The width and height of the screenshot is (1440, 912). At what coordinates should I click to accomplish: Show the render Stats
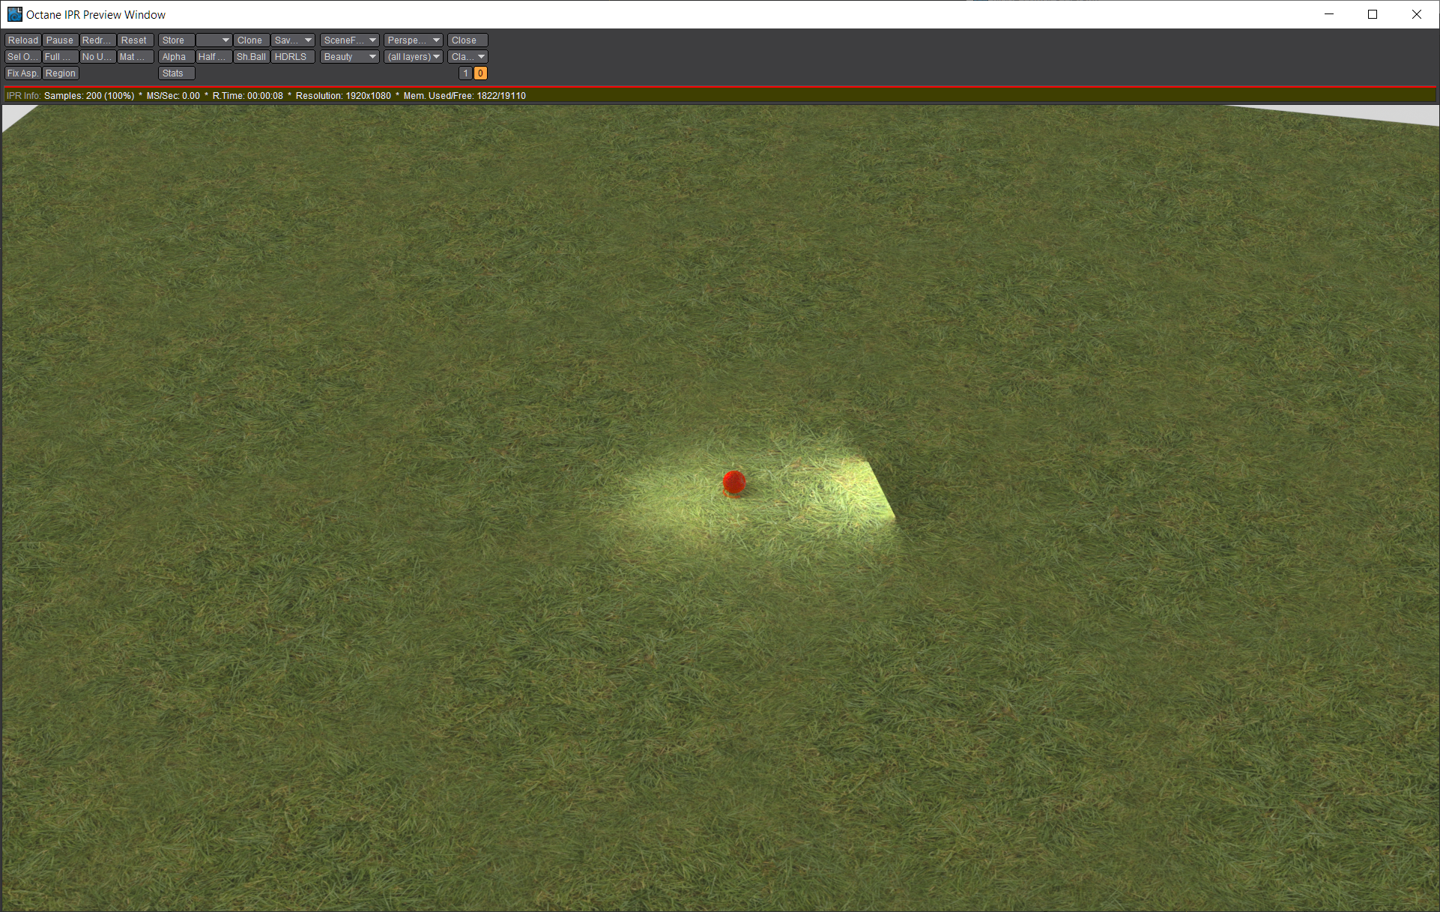[176, 73]
